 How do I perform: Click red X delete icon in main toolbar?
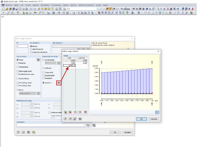pyautogui.click(x=168, y=9)
